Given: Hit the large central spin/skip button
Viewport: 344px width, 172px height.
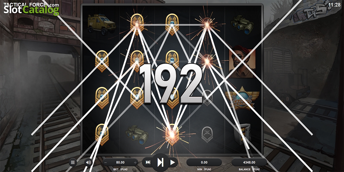Looking at the screenshot, I should coord(160,163).
